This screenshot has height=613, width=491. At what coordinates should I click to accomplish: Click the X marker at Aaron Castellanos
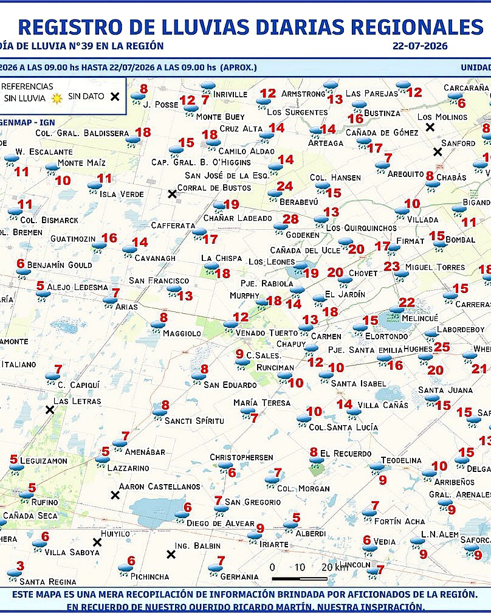pos(115,495)
